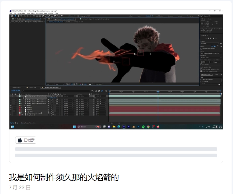Screen dimensions: 233x194
Task: Expand the HAND layer twirl arrow
Action: [x=18, y=105]
